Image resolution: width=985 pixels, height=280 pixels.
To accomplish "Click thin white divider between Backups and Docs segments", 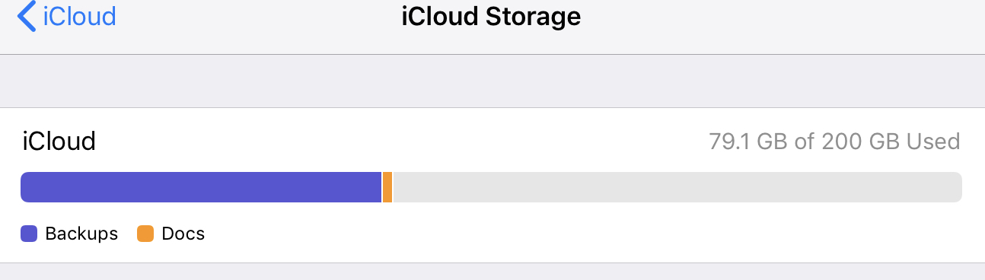I will coord(381,187).
